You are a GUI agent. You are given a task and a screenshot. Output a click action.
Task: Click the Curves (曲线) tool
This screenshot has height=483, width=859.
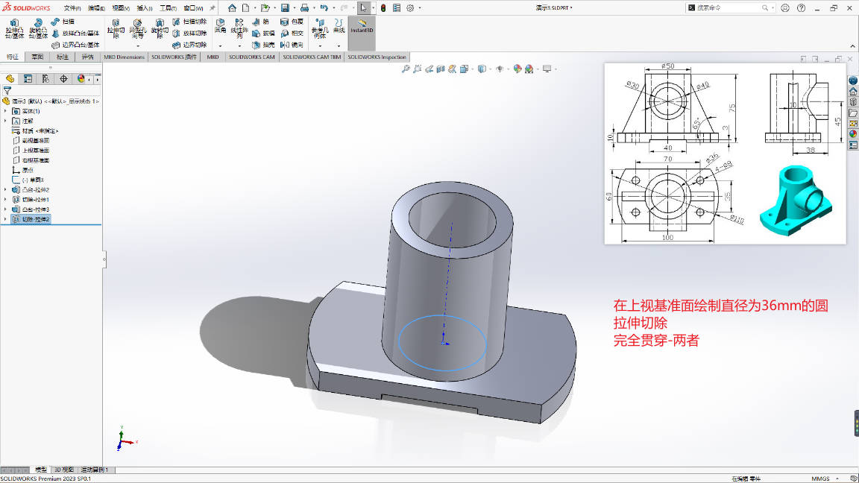coord(339,26)
